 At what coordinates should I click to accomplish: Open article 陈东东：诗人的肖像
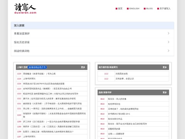(x=117, y=99)
